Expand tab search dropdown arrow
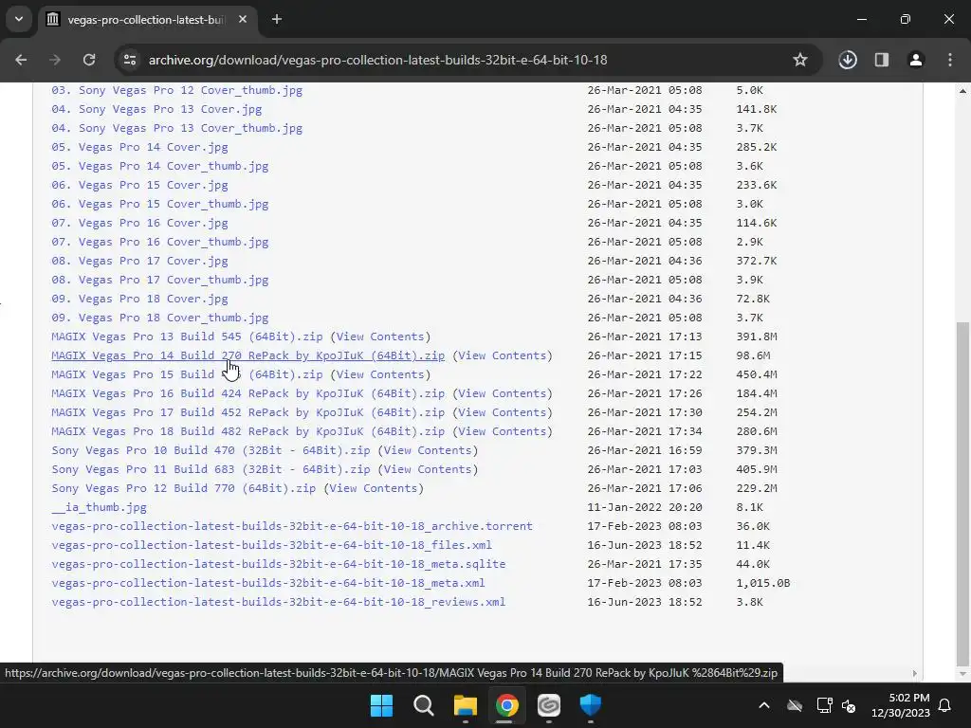 click(19, 19)
